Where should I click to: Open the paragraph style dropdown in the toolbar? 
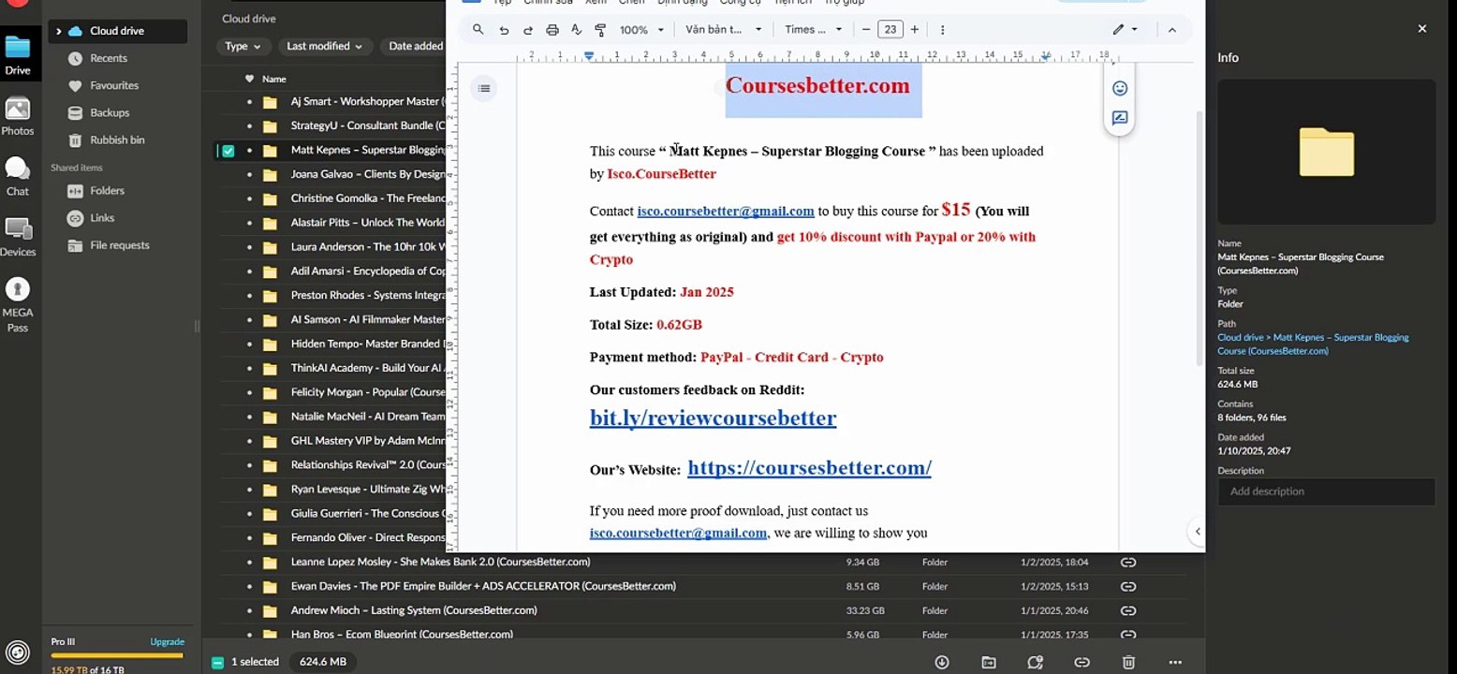point(724,30)
